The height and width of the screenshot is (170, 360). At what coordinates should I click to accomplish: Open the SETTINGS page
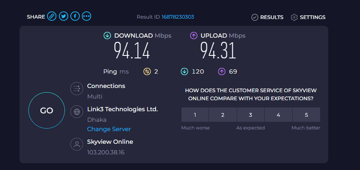[313, 17]
